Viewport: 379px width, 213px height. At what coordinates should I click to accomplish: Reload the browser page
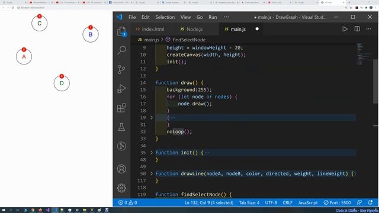(13, 8)
